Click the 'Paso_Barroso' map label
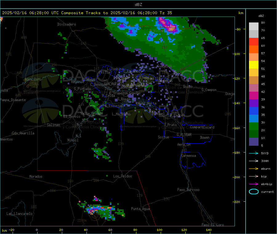The width and height of the screenshot is (277, 234). click(x=188, y=190)
